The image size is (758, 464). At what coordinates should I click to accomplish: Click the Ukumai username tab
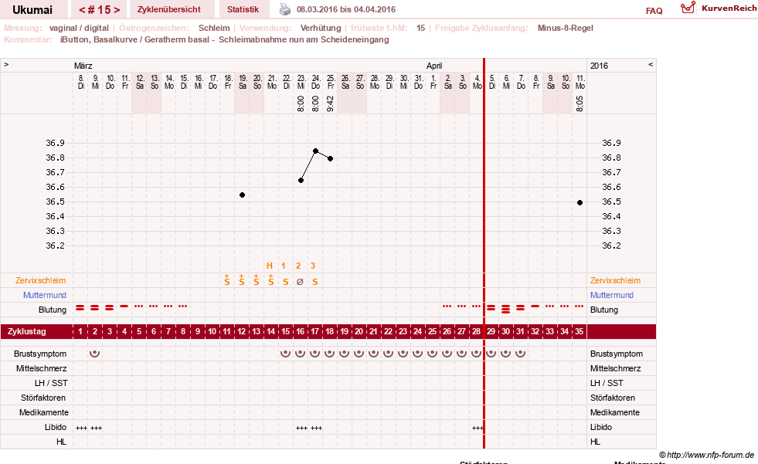tap(32, 10)
